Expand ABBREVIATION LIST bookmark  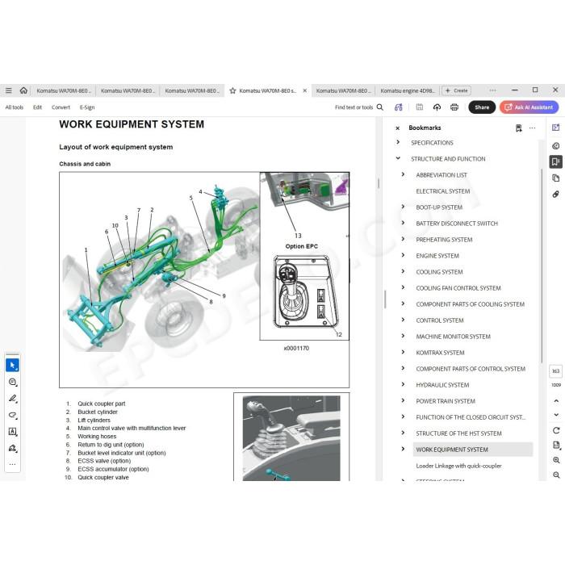pyautogui.click(x=403, y=174)
